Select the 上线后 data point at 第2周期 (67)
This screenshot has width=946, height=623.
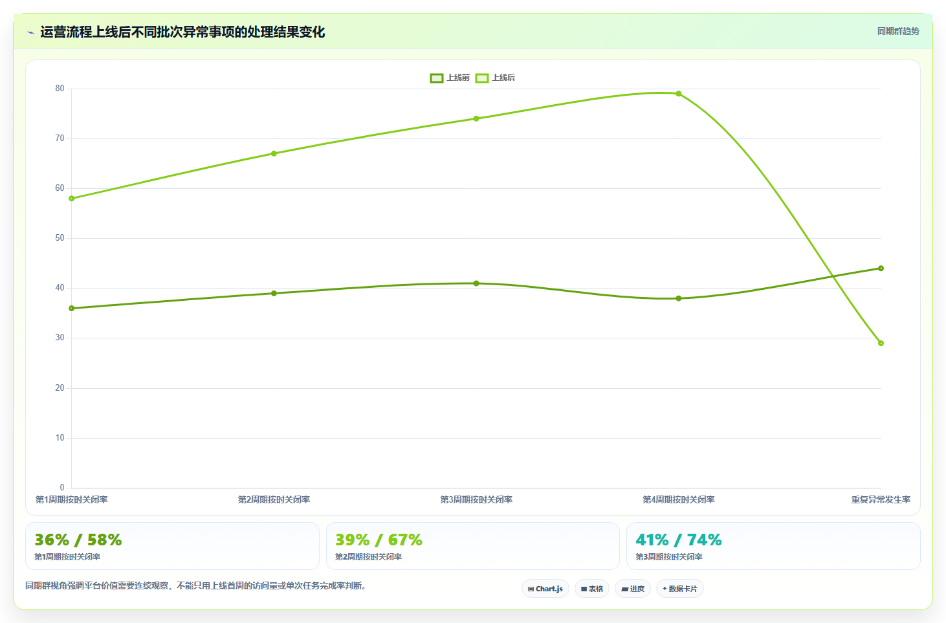(x=274, y=153)
